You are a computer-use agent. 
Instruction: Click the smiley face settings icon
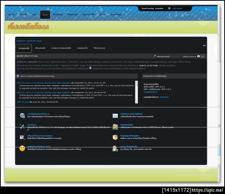[22, 149]
